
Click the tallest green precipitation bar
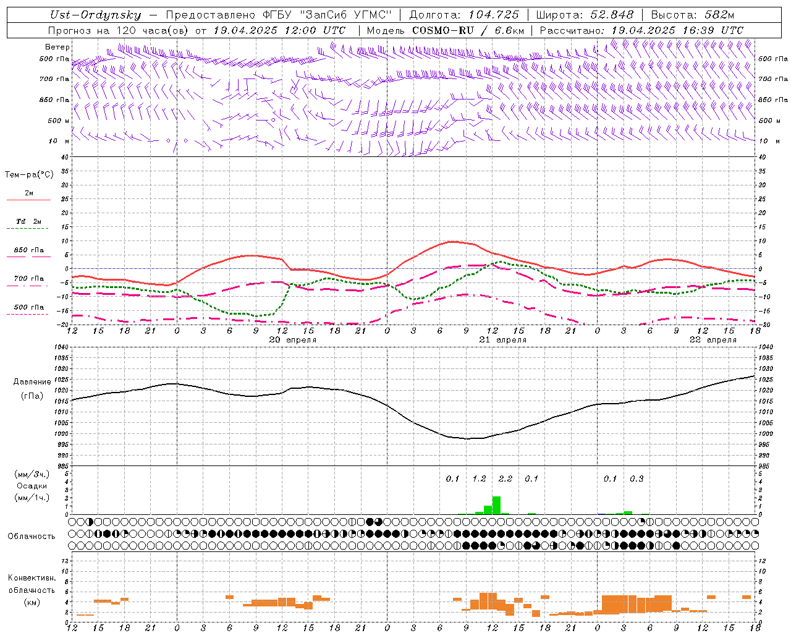pos(496,505)
